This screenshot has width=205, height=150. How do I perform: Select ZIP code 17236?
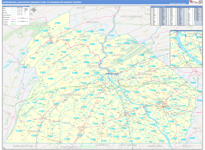18,131
